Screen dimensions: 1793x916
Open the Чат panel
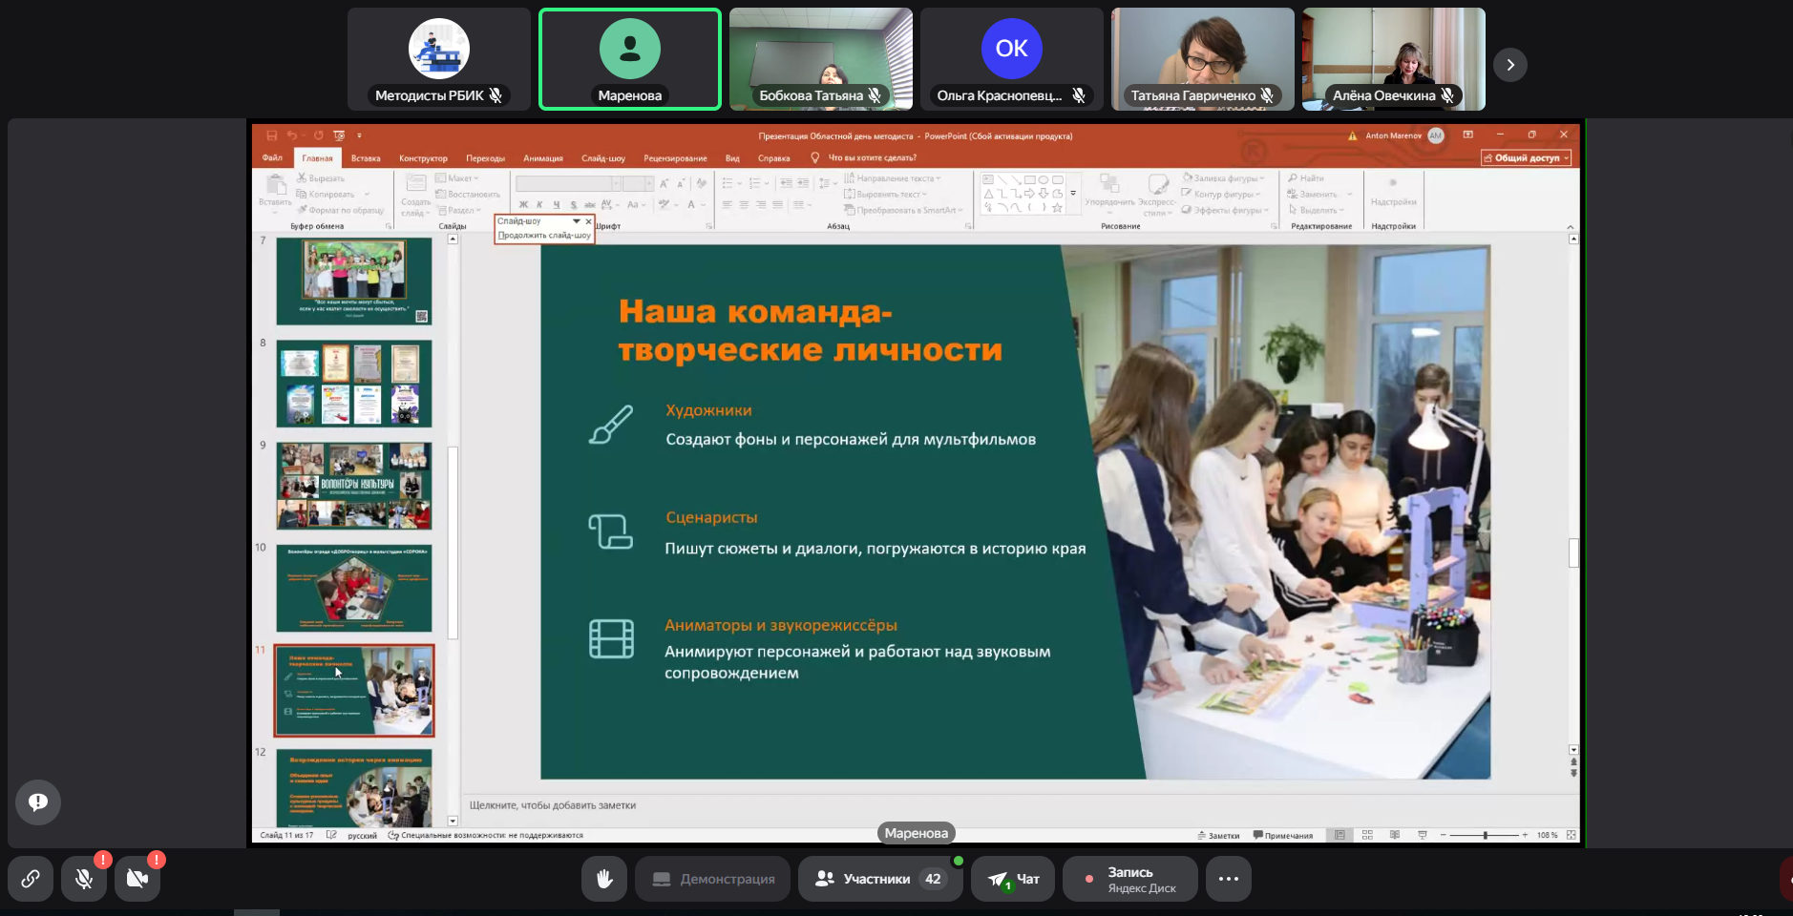(1013, 879)
